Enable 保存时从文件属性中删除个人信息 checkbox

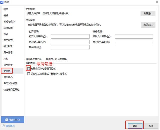coord(29,74)
